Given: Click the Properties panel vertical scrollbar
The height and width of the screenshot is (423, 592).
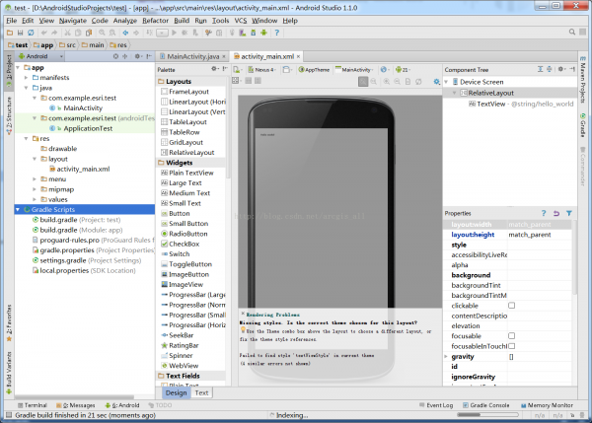Looking at the screenshot, I should 574,257.
